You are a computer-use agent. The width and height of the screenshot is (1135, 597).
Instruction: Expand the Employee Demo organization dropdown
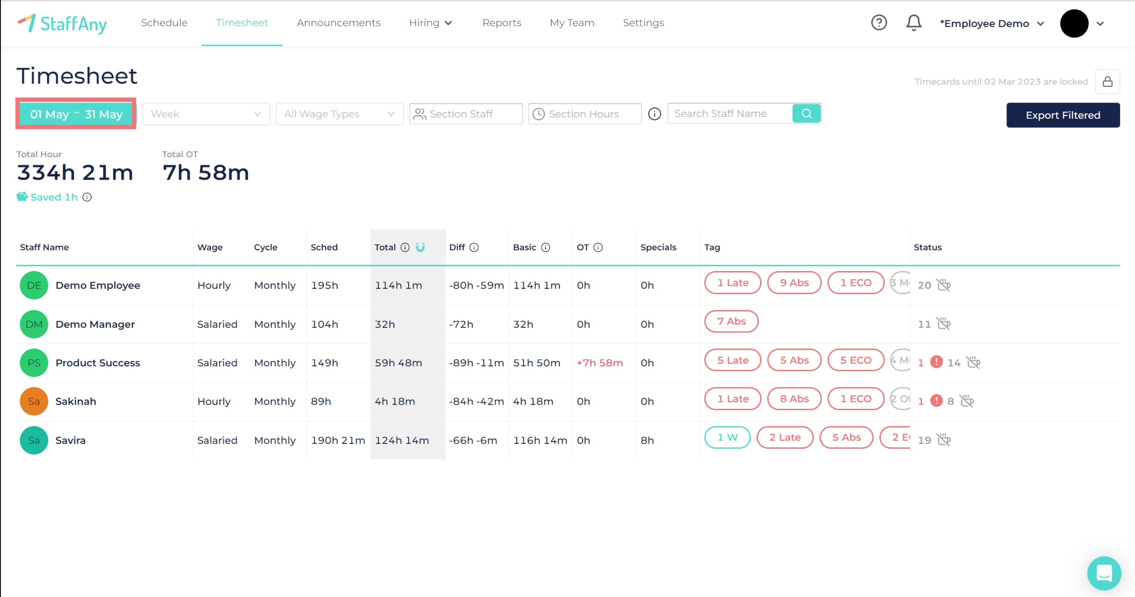click(991, 23)
